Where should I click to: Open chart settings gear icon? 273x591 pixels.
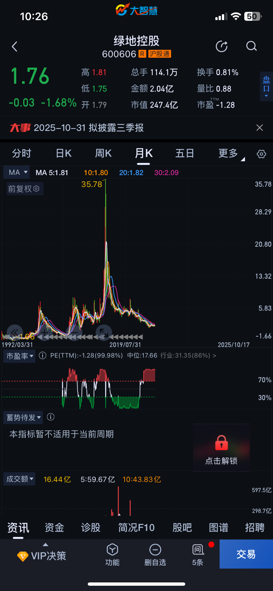pos(261,154)
